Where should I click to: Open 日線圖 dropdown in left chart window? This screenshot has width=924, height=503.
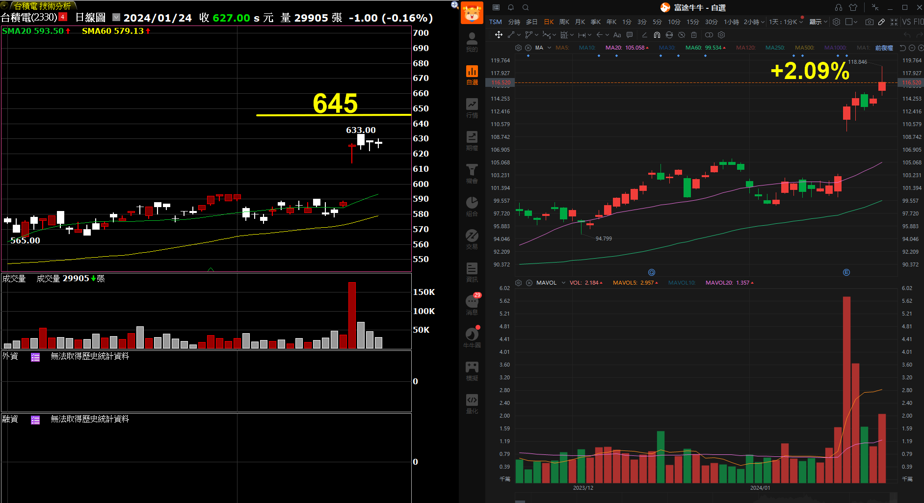click(116, 17)
